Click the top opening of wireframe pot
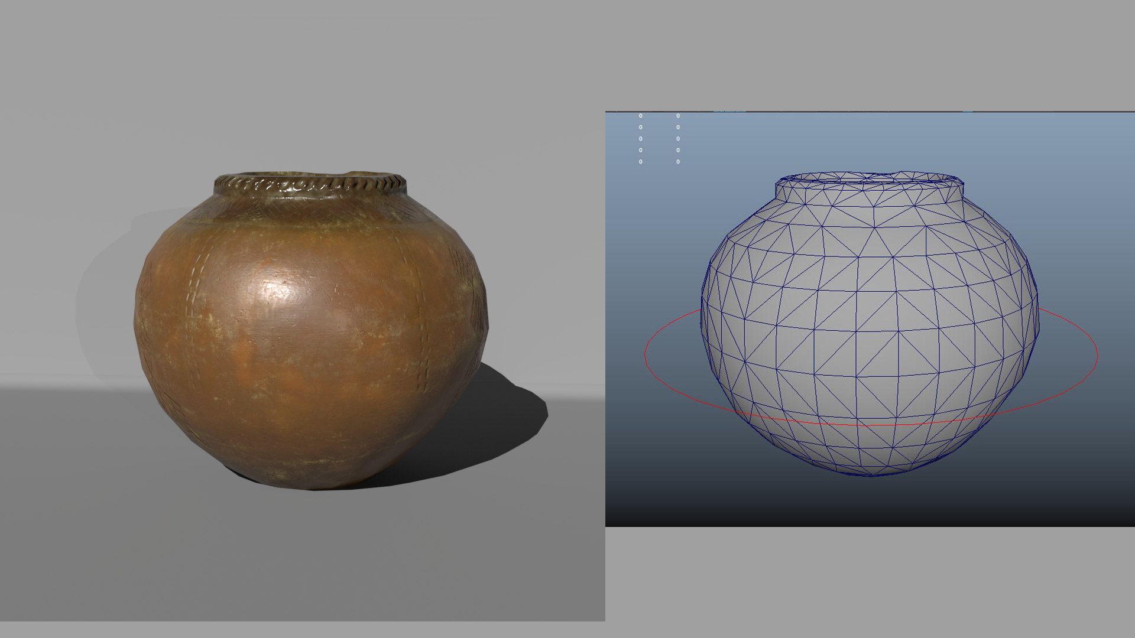Screen dimensions: 1135x638 point(869,177)
